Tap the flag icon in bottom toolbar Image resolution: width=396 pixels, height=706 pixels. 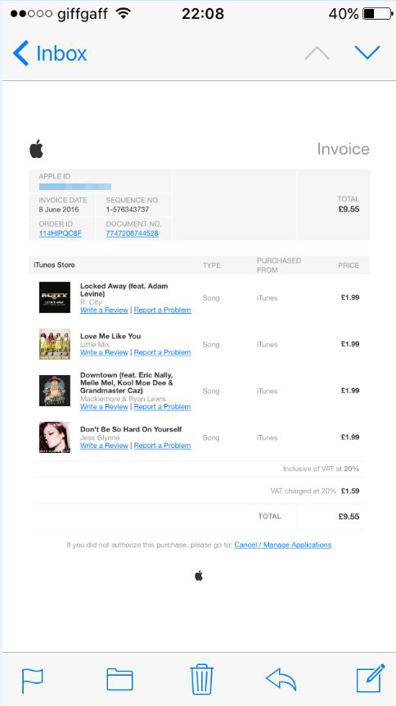pyautogui.click(x=33, y=681)
